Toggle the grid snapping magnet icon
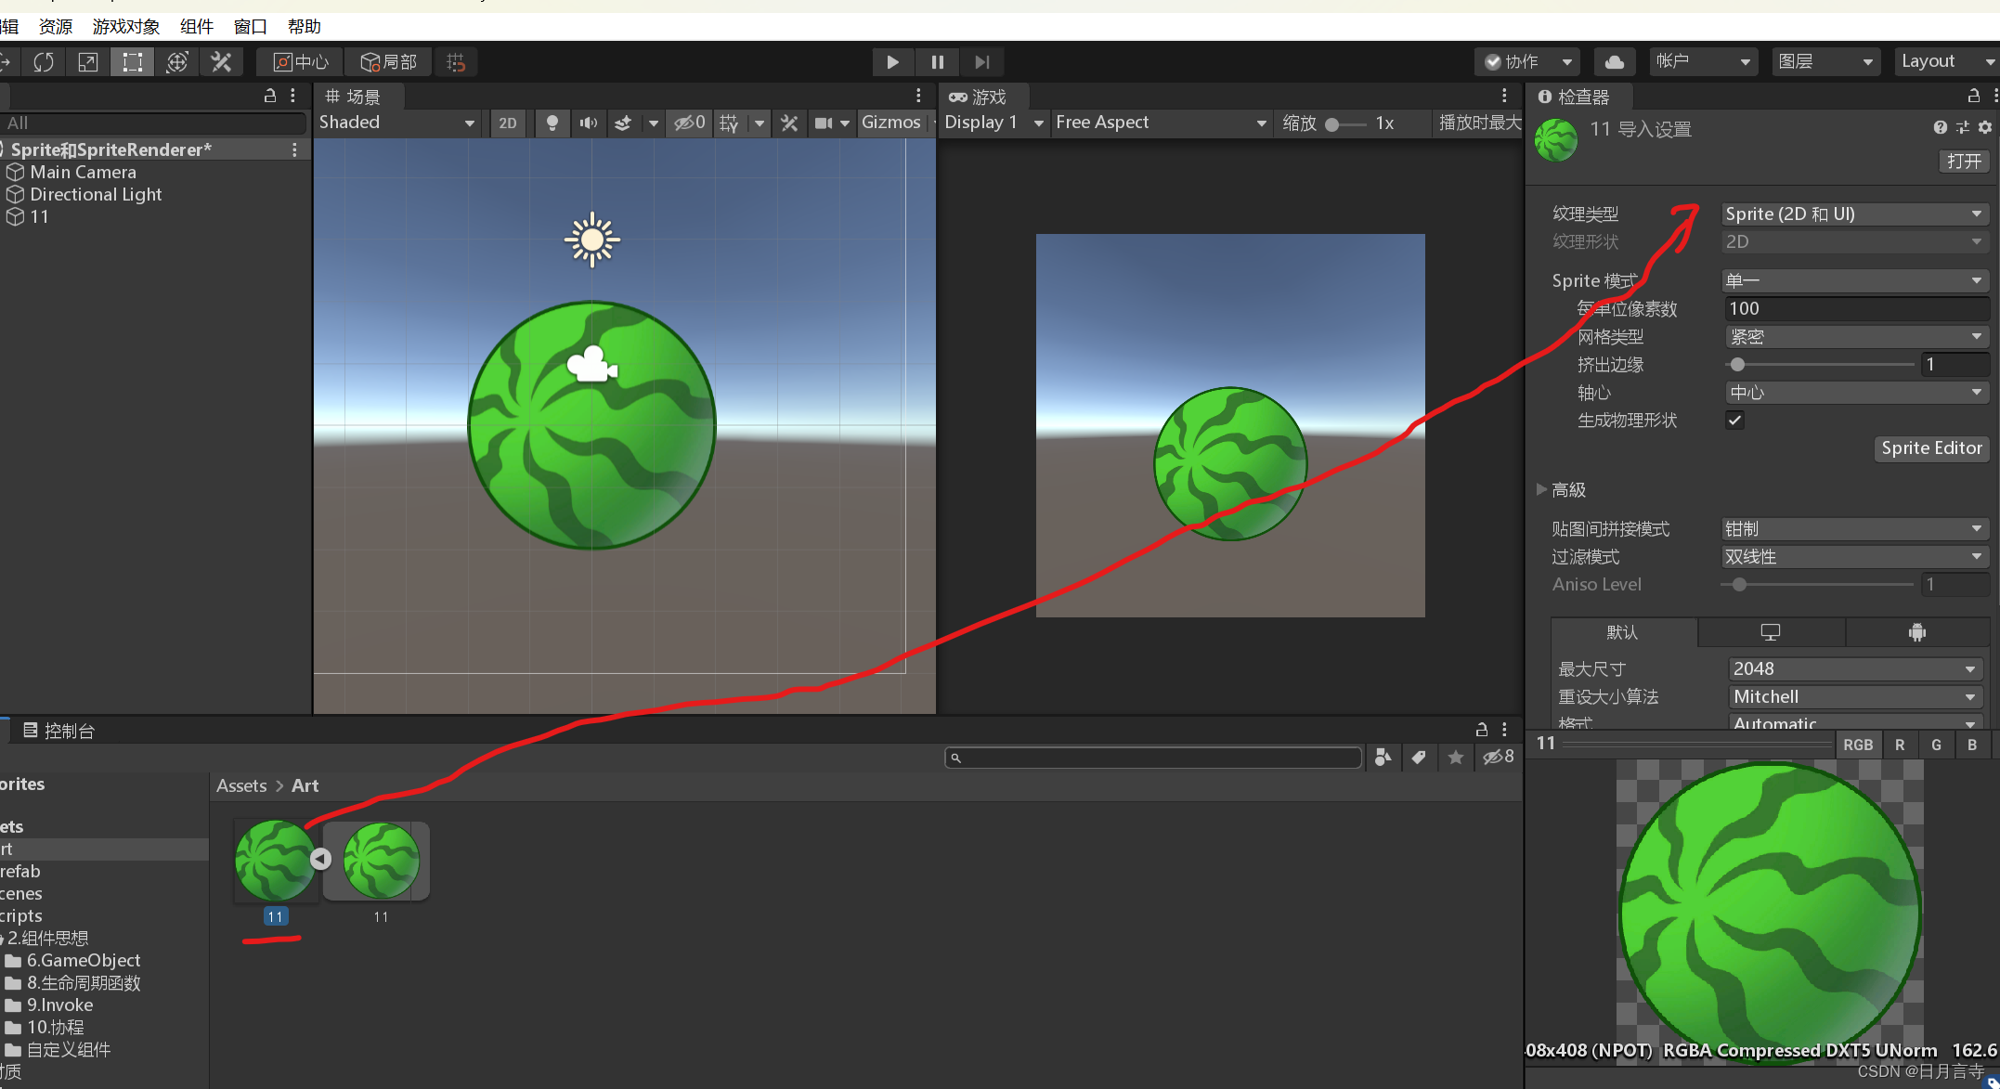This screenshot has height=1089, width=2000. point(455,61)
